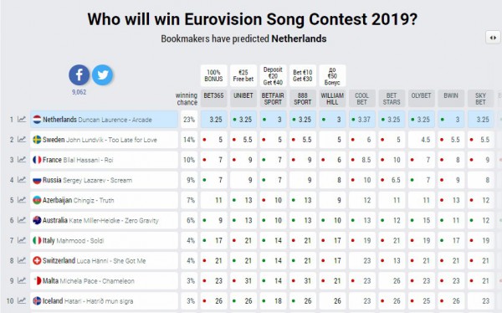Open the Russia odds history chart icon
This screenshot has width=502, height=313.
click(22, 180)
